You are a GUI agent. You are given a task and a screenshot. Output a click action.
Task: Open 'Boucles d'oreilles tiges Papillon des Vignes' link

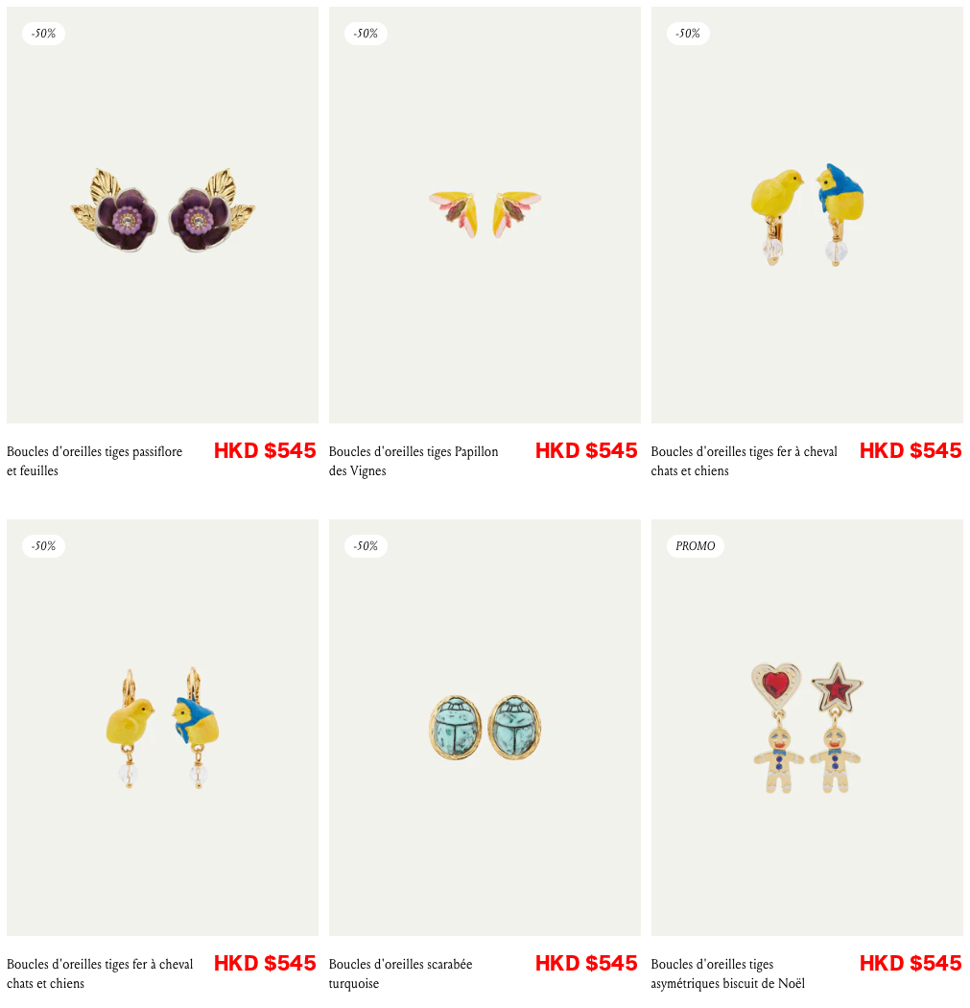tap(414, 461)
